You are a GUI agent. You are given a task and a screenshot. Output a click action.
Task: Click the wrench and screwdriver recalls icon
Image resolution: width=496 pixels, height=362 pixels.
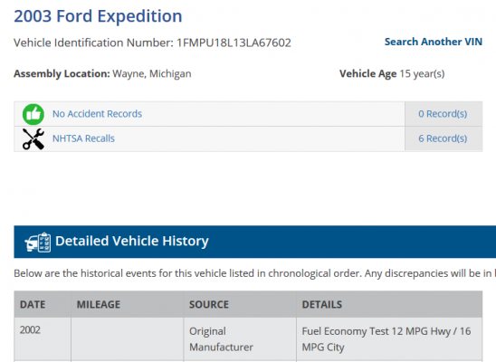[33, 138]
